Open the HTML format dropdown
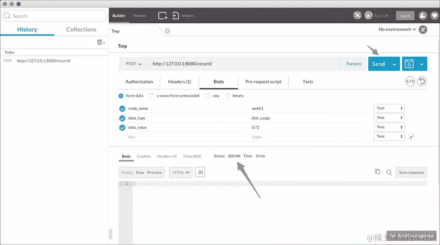 pos(181,172)
